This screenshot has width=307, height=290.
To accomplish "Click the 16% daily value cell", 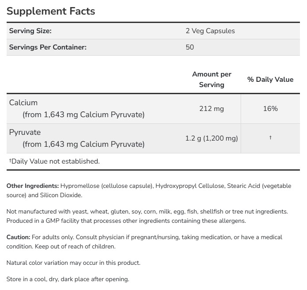I will (270, 109).
